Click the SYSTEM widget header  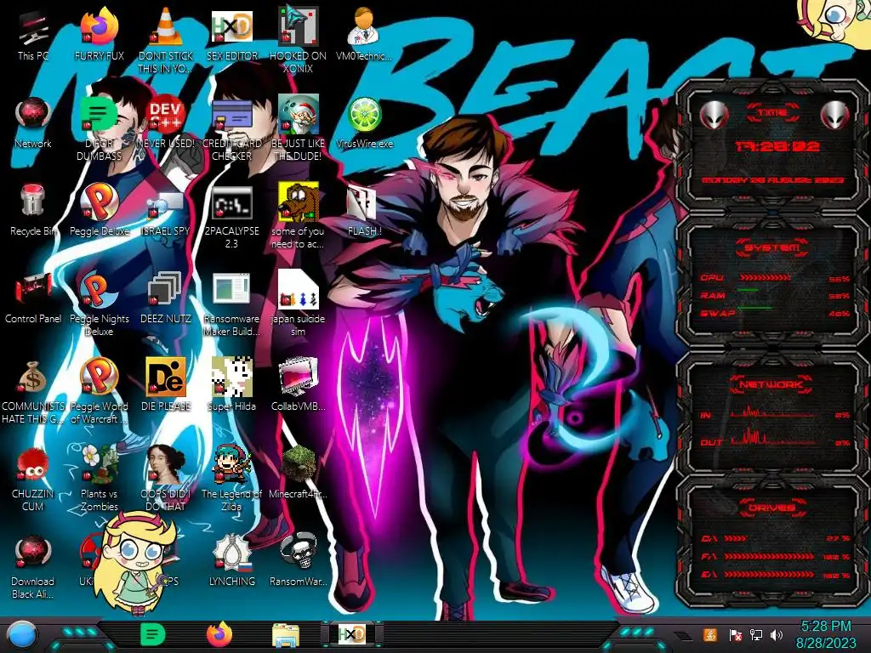coord(772,247)
